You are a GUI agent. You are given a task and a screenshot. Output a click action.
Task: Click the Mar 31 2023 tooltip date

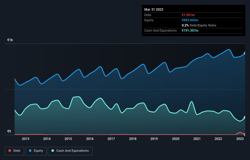(154, 9)
